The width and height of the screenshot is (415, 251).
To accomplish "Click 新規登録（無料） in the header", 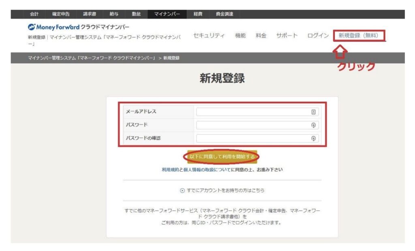I will click(359, 36).
